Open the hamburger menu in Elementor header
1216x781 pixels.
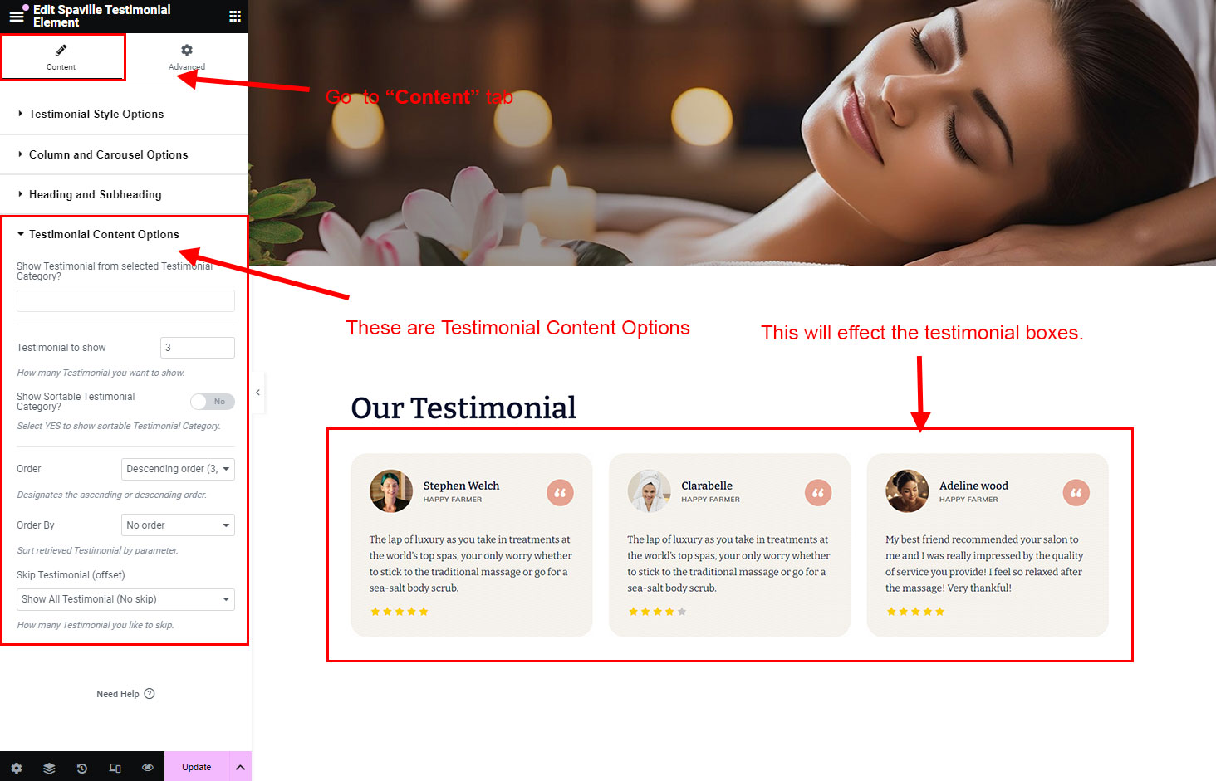click(x=16, y=16)
